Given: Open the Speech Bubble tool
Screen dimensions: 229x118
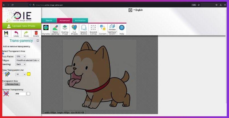Looking at the screenshot, I should pyautogui.click(x=84, y=29).
